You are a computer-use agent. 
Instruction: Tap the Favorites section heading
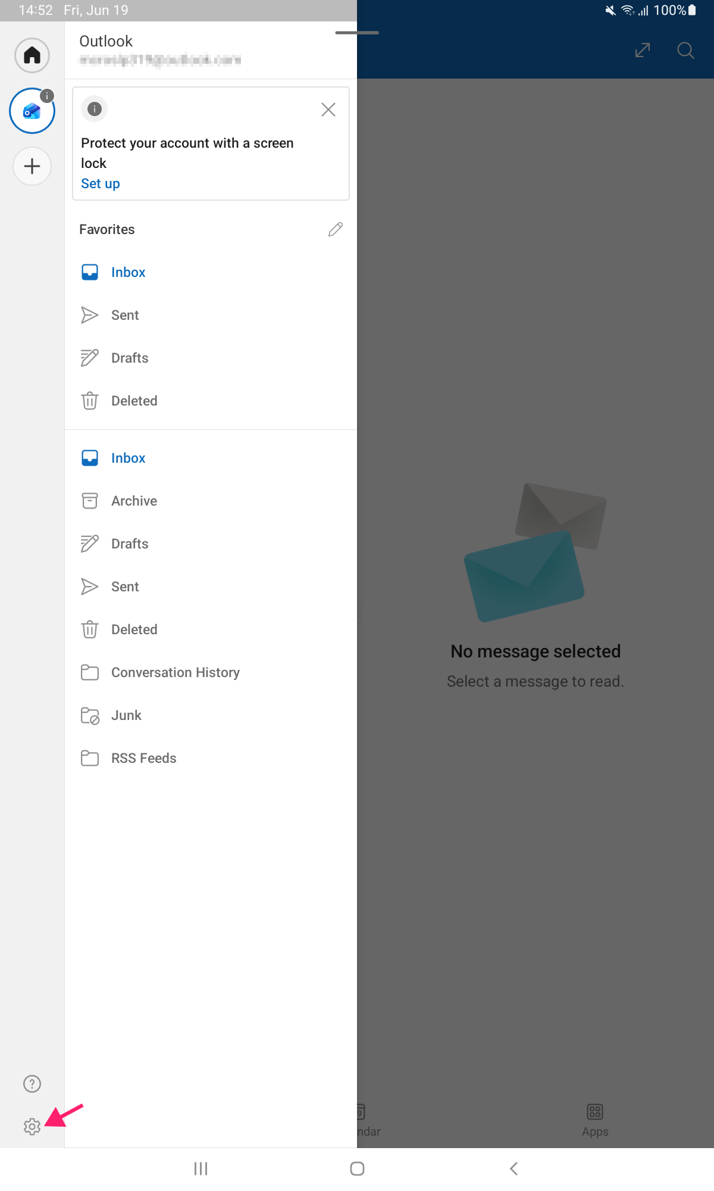tap(107, 229)
